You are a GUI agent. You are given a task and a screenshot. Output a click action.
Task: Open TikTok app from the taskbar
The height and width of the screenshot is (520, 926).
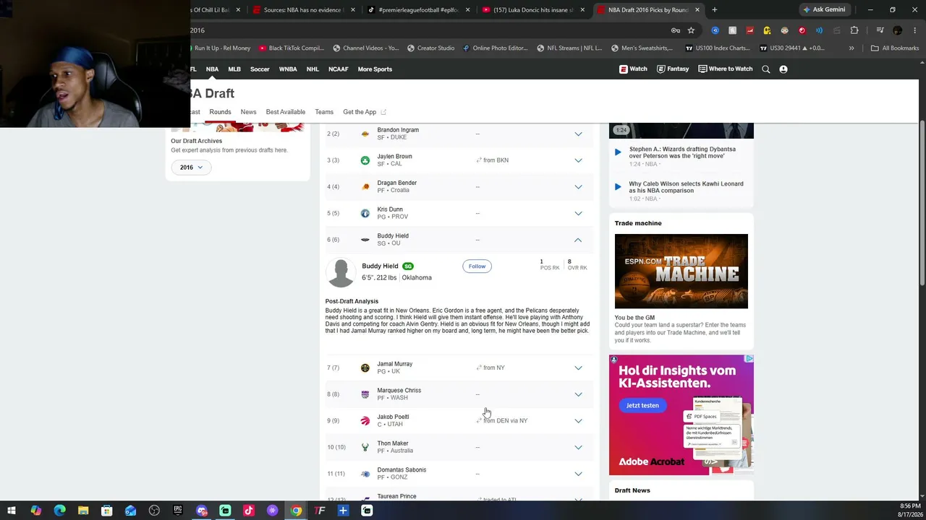pyautogui.click(x=249, y=511)
